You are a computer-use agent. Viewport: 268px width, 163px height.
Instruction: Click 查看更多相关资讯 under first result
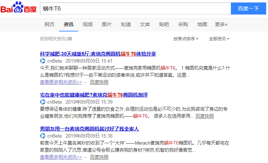click(x=61, y=82)
